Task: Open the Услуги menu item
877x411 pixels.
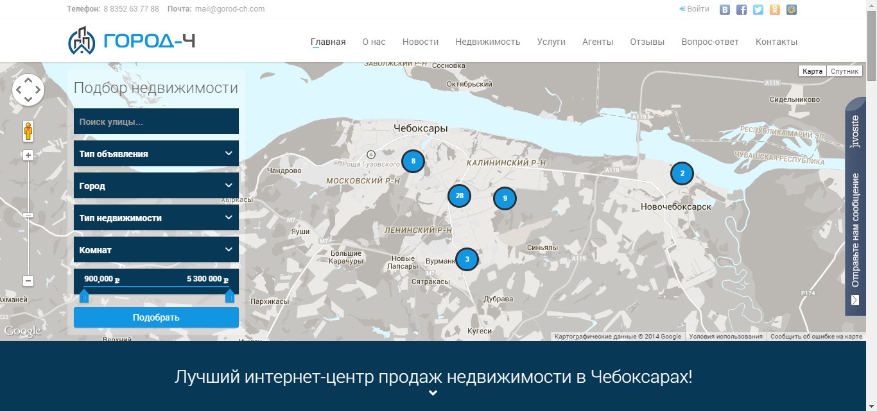Action: coord(551,42)
